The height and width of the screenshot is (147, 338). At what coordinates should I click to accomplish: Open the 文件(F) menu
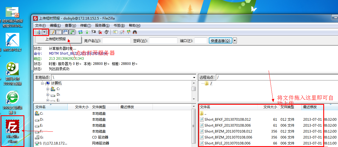click(41, 25)
